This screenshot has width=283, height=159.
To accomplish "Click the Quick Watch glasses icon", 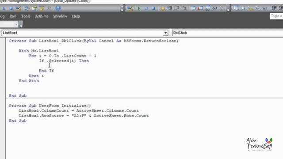I will 215,8.
